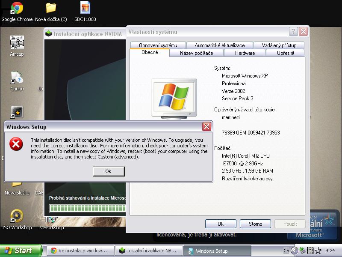
Task: Click the Windows XP logo monitor image
Action: coord(174,99)
